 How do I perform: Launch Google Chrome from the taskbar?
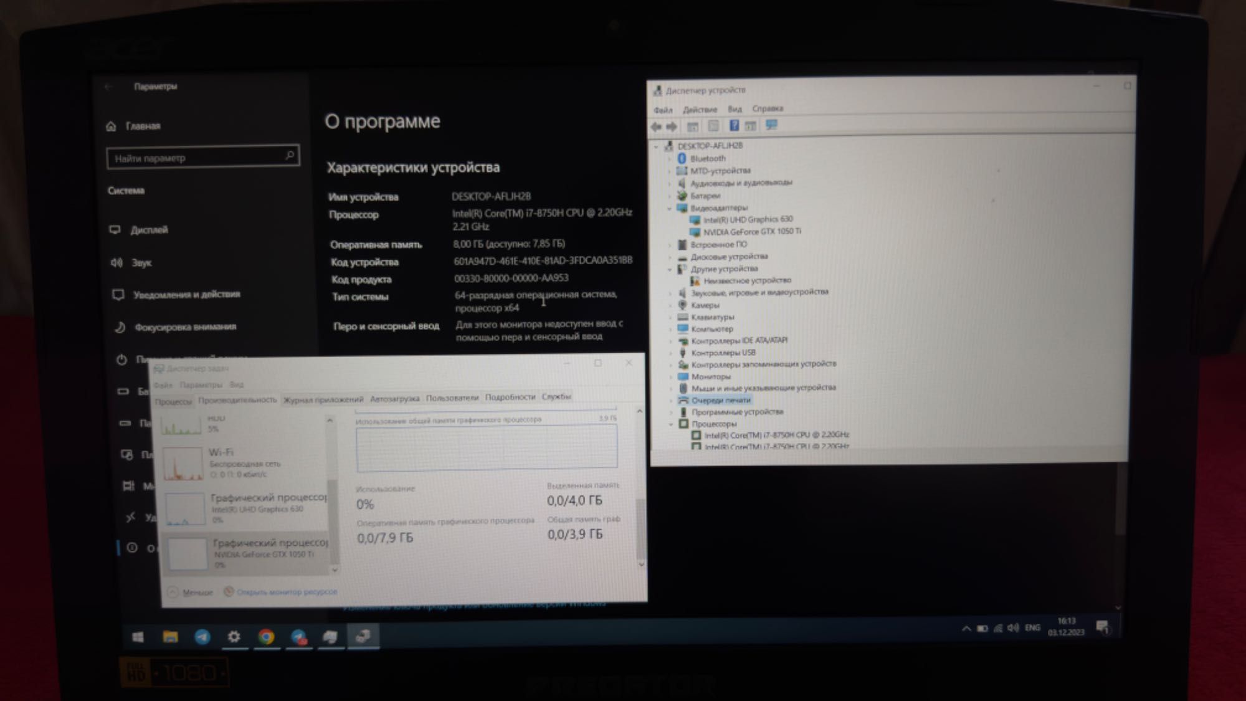[x=267, y=637]
